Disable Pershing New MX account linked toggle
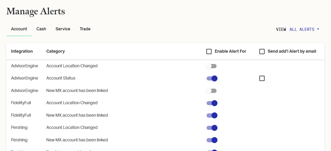Image resolution: width=331 pixels, height=151 pixels. (212, 140)
